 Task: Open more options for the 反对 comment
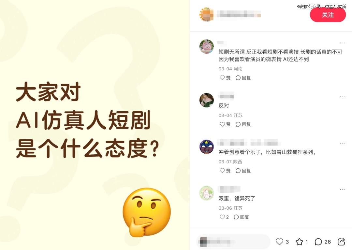(x=342, y=97)
